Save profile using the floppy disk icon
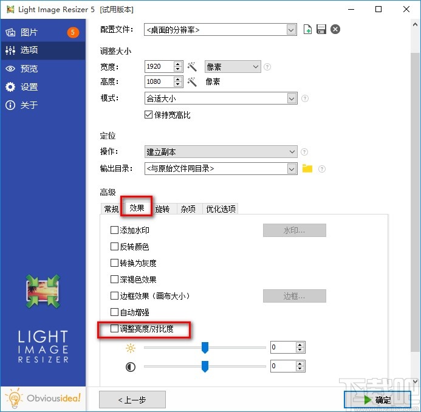Viewport: 421px width, 412px height. pos(321,29)
